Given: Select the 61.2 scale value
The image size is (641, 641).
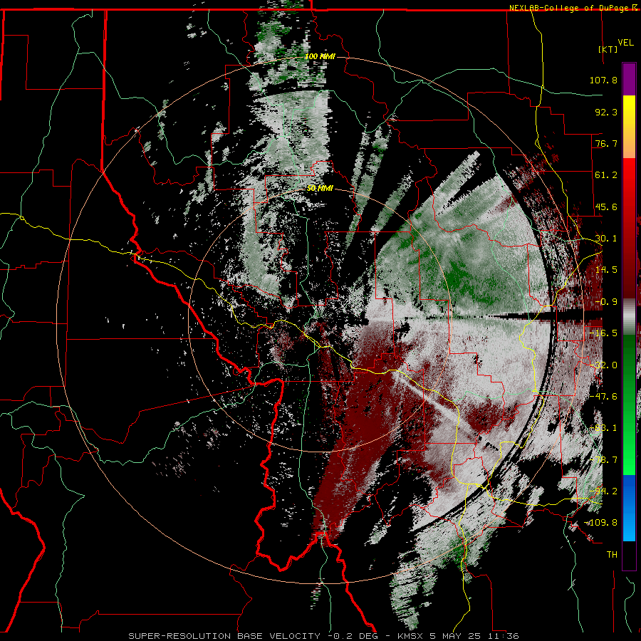Looking at the screenshot, I should (606, 175).
